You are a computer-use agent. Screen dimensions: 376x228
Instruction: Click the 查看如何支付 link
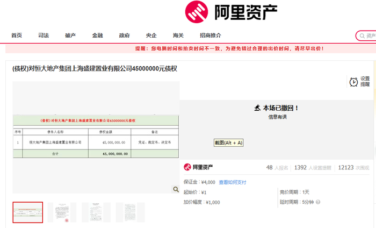click(233, 182)
